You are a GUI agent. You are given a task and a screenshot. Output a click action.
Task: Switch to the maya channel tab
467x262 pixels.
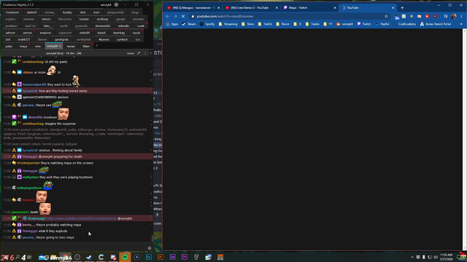23,47
